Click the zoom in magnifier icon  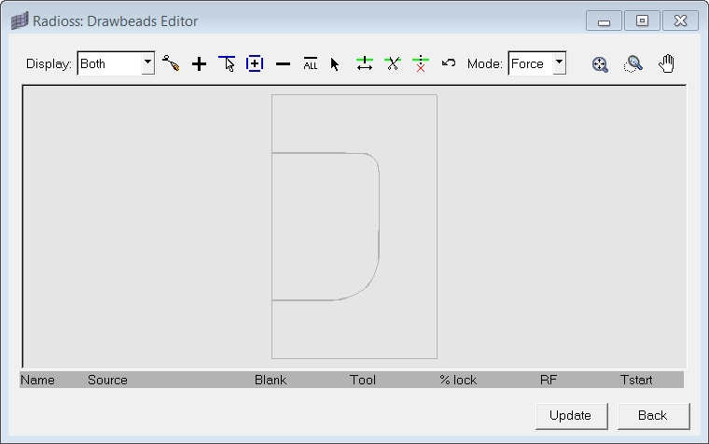coord(600,64)
